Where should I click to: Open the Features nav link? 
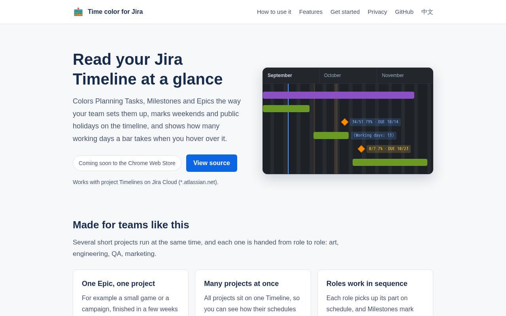[x=311, y=12]
